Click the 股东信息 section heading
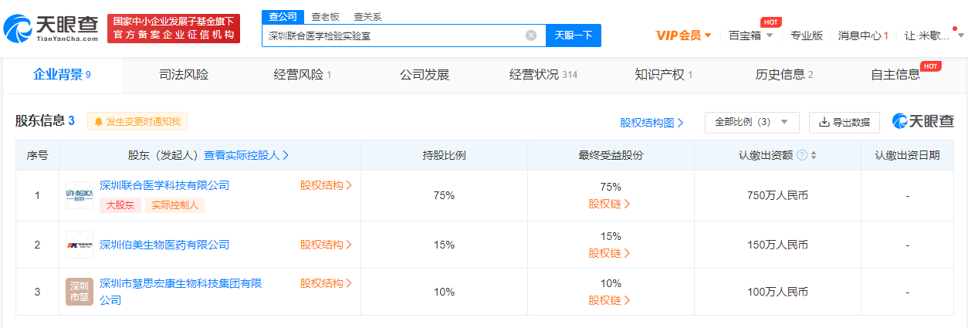 pos(45,121)
